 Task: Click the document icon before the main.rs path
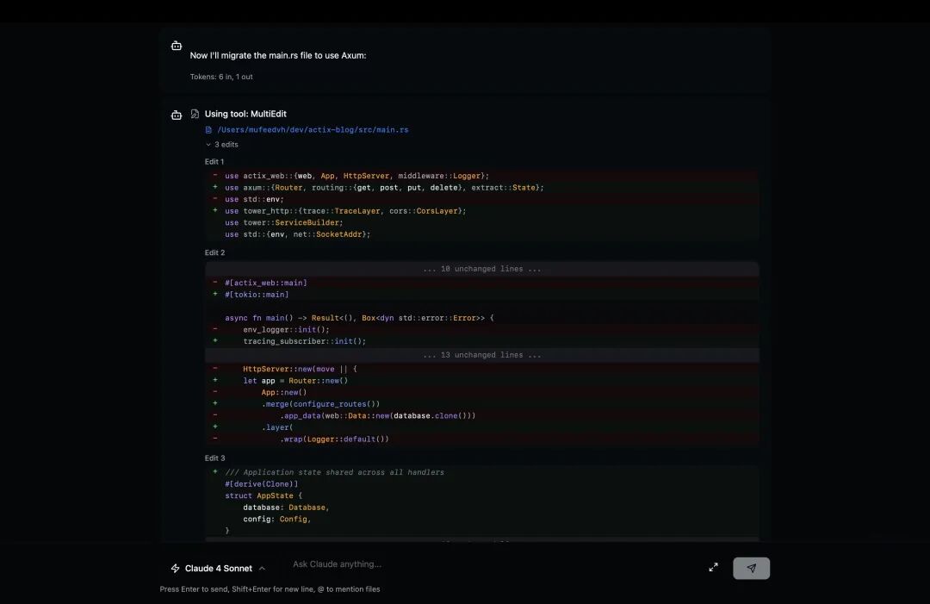tap(208, 129)
